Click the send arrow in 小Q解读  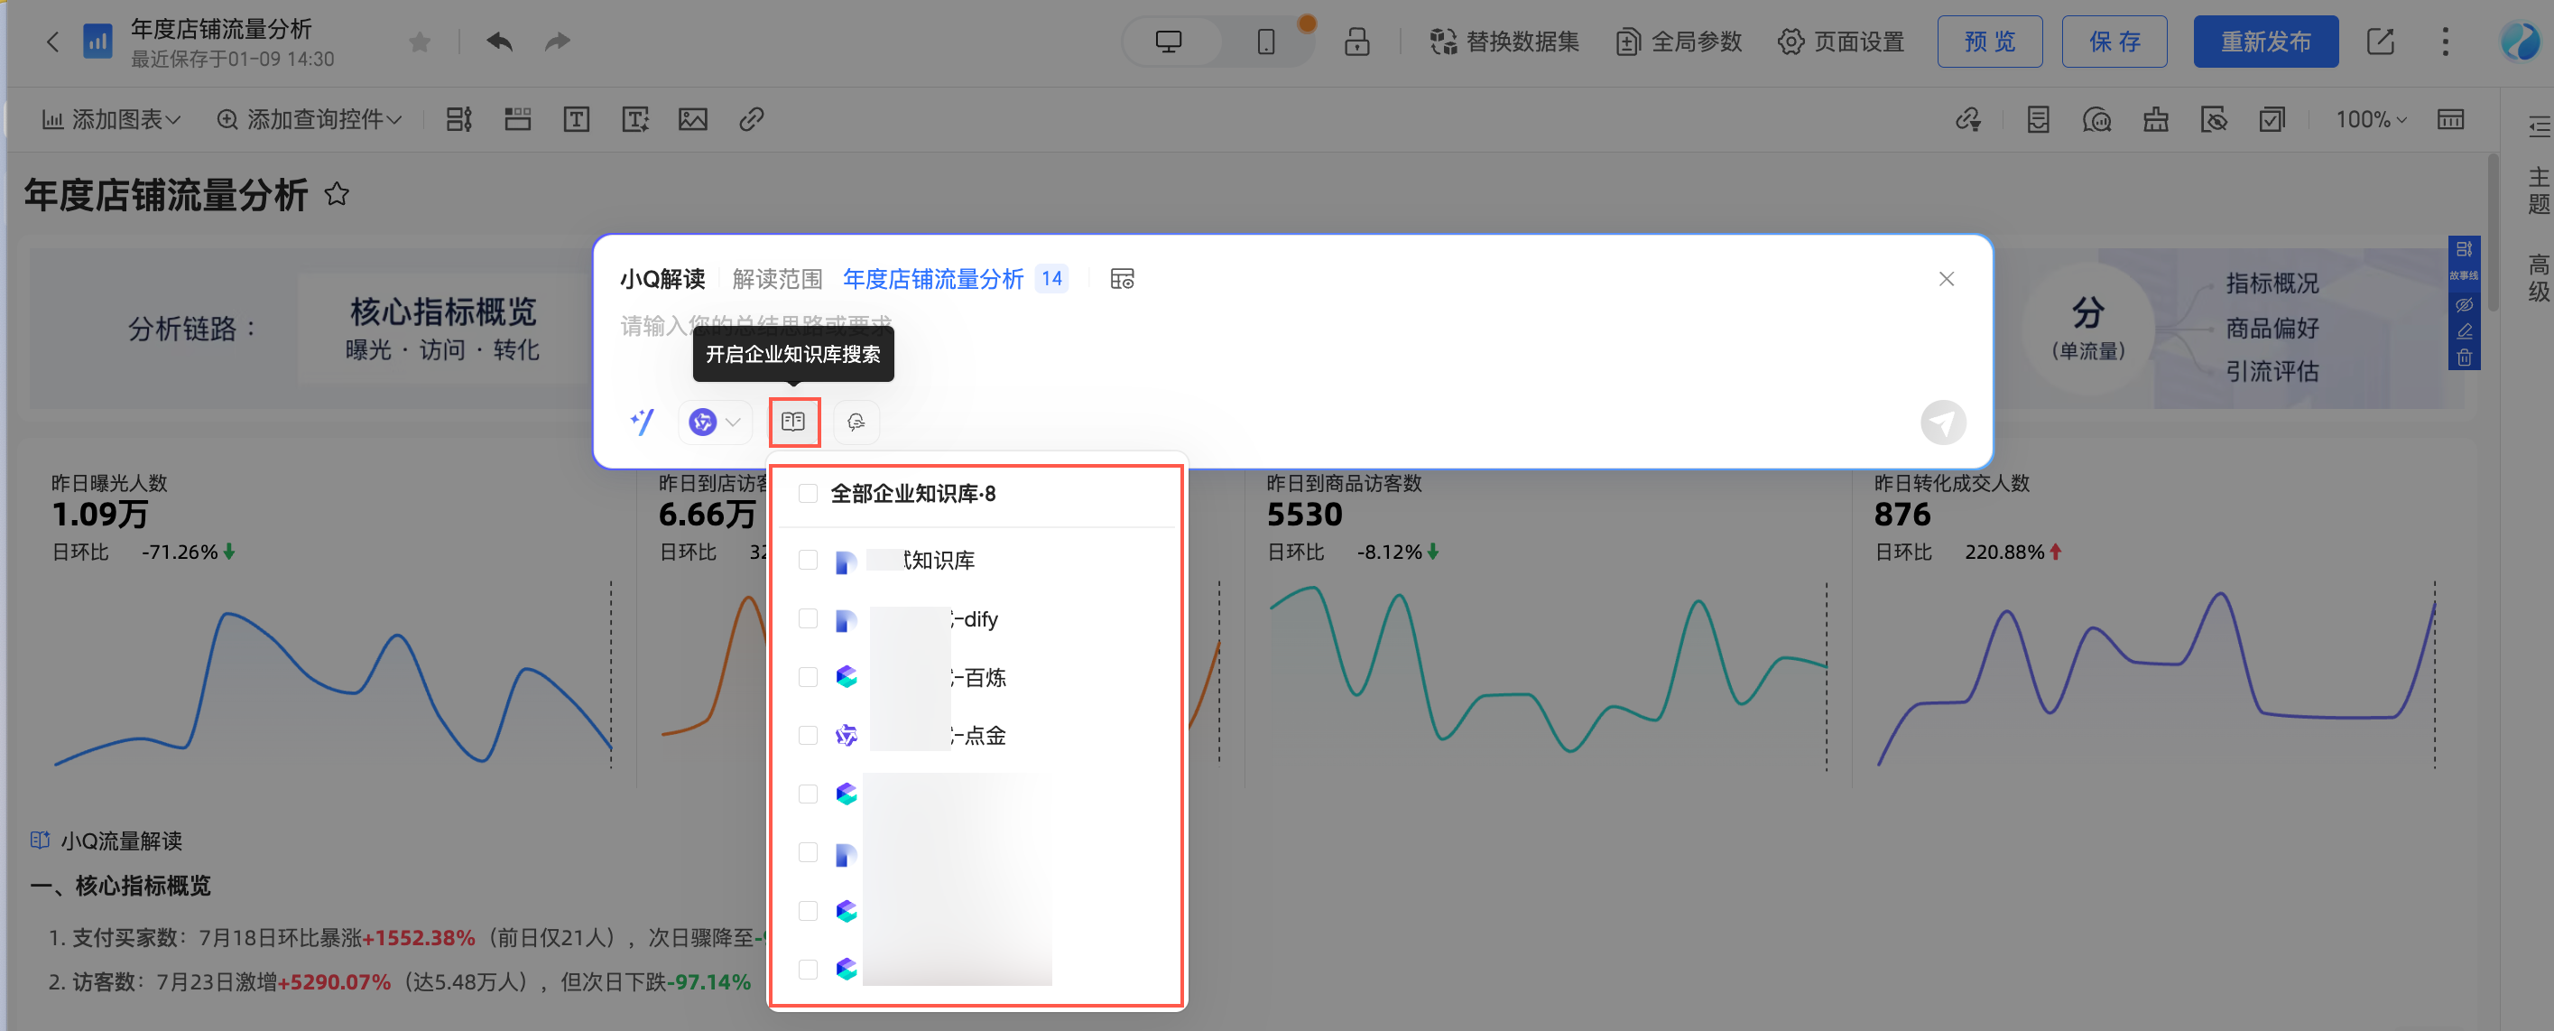[1942, 423]
